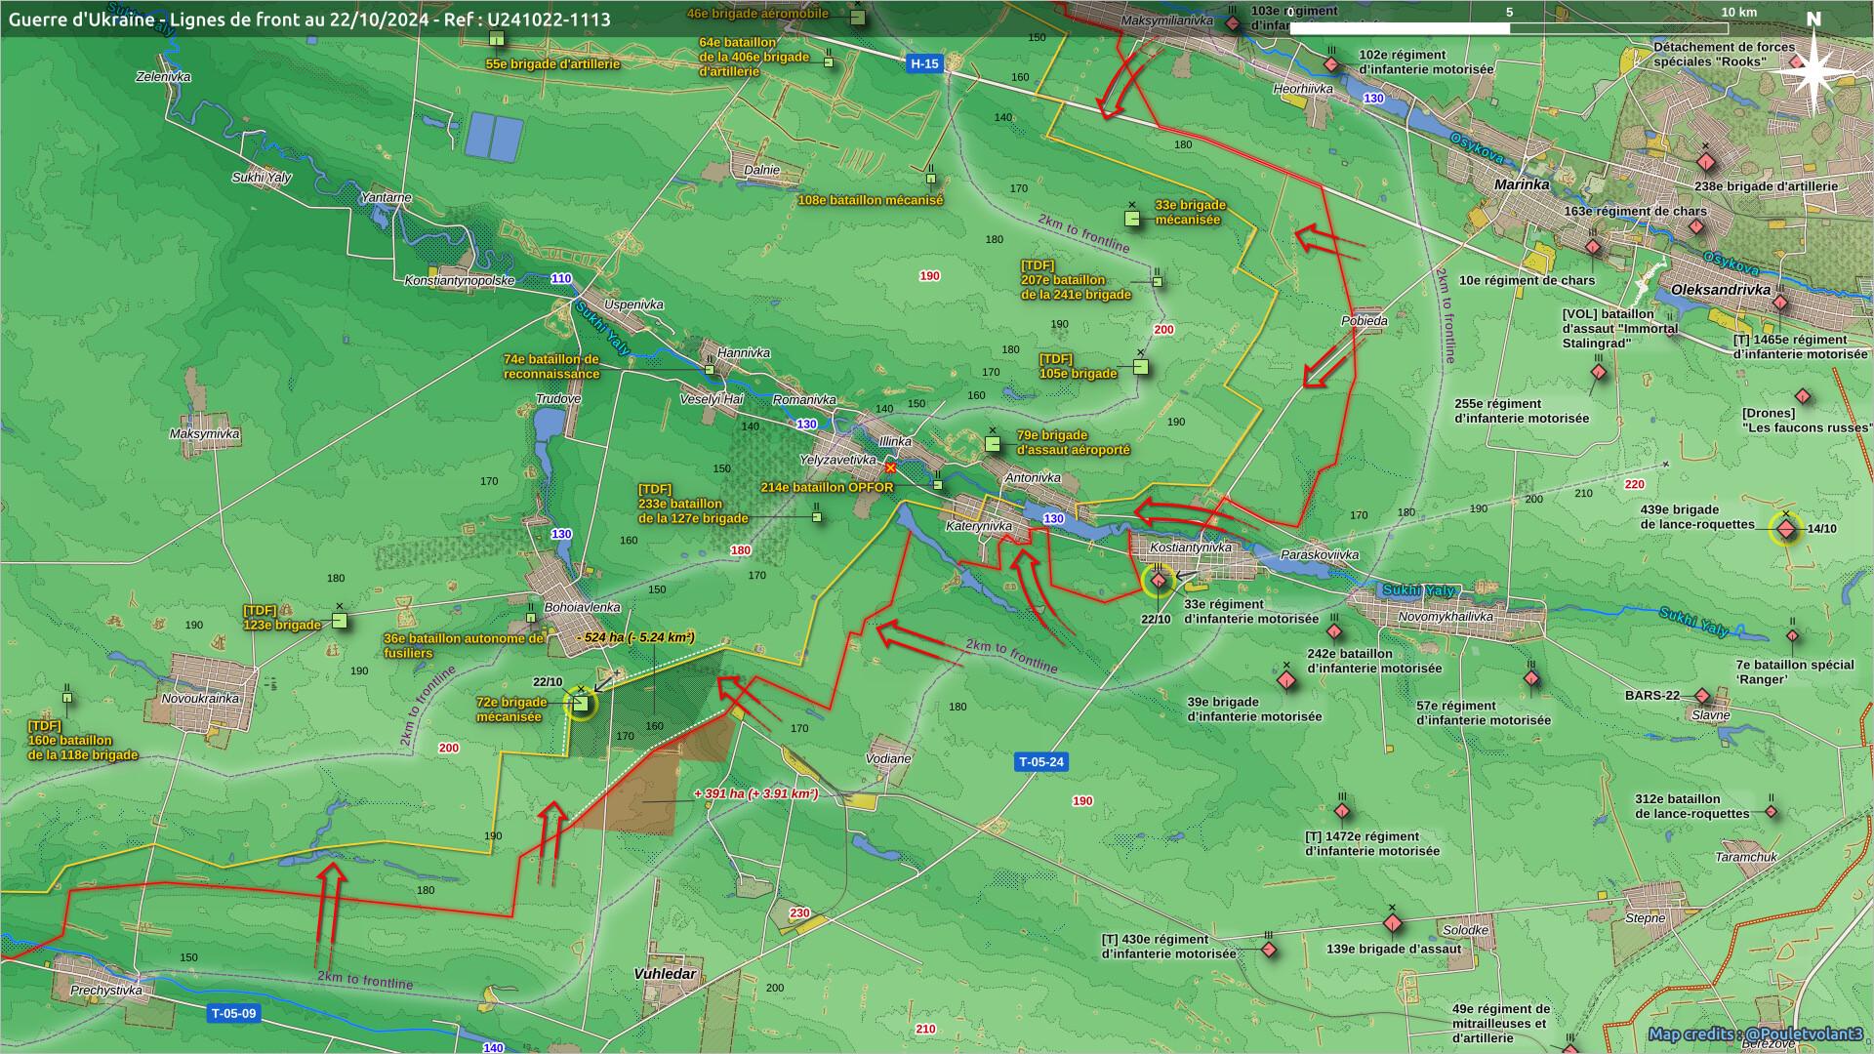Click the 123e brigade TDF unit square
The width and height of the screenshot is (1874, 1054).
[340, 621]
